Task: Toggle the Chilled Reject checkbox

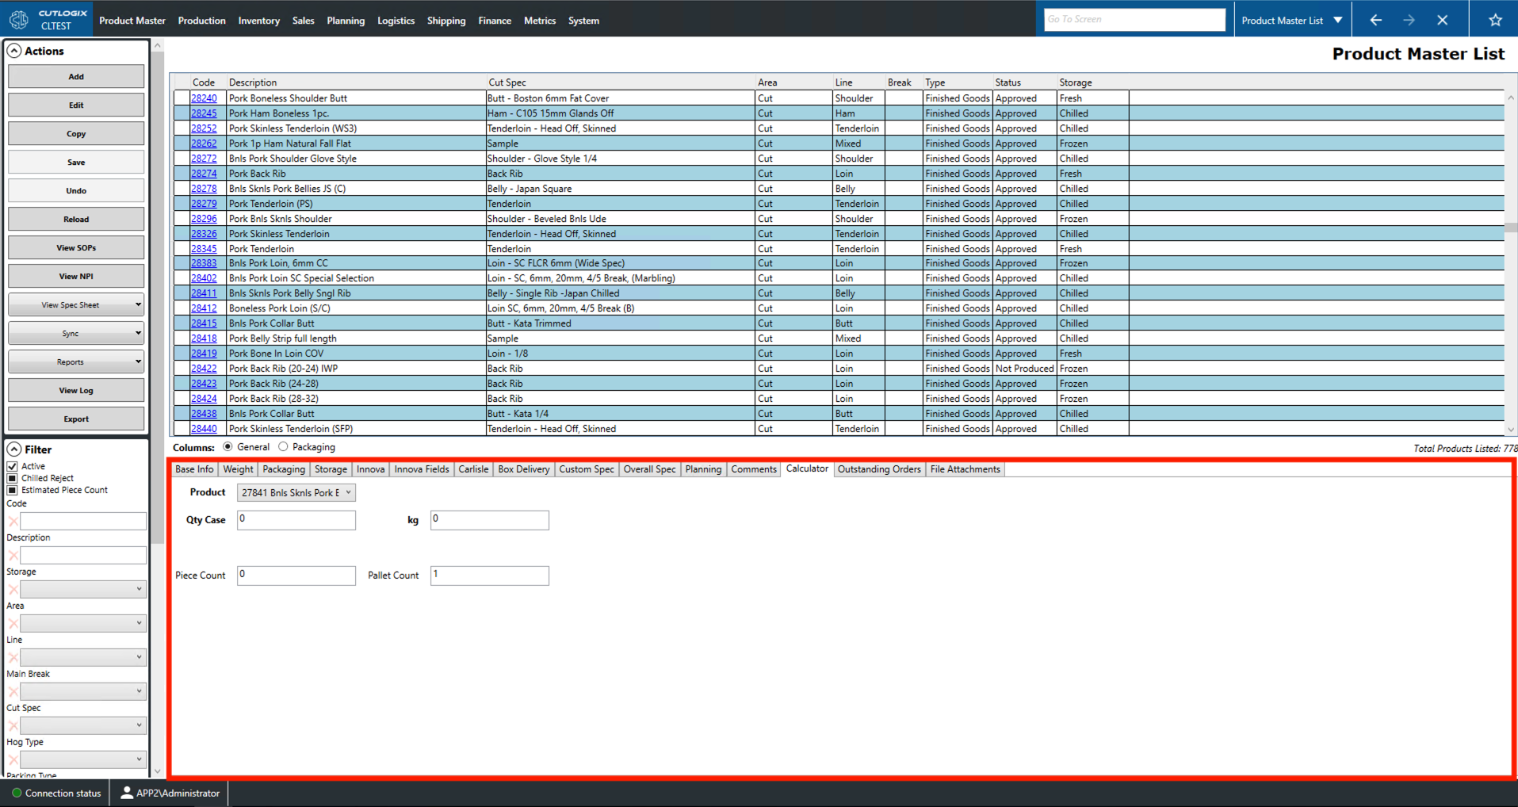Action: [12, 477]
